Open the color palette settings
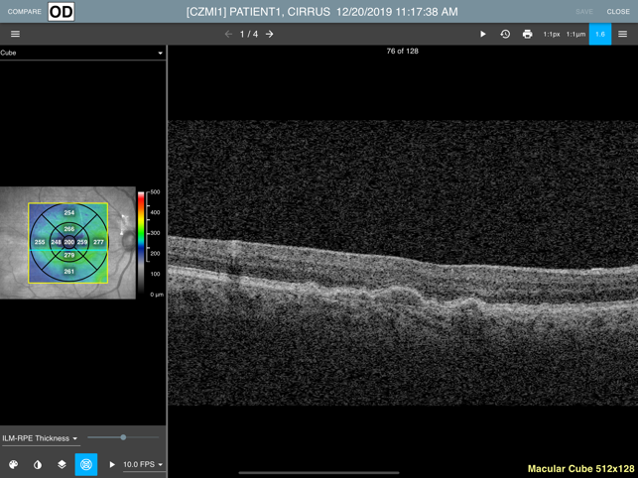This screenshot has height=478, width=638. [x=14, y=464]
